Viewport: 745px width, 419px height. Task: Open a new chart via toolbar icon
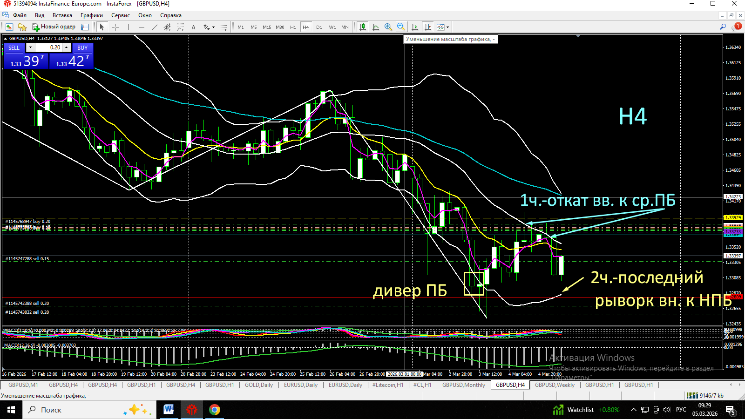9,27
